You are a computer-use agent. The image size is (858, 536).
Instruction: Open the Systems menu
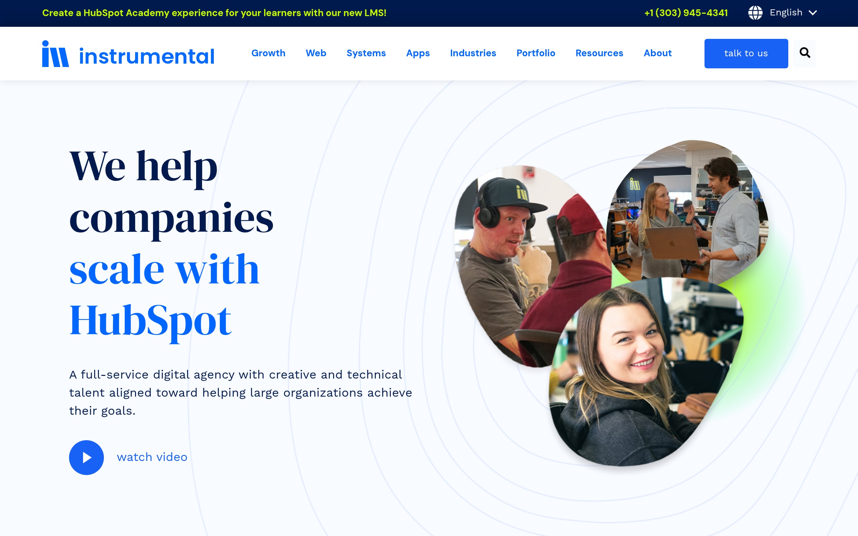coord(366,53)
